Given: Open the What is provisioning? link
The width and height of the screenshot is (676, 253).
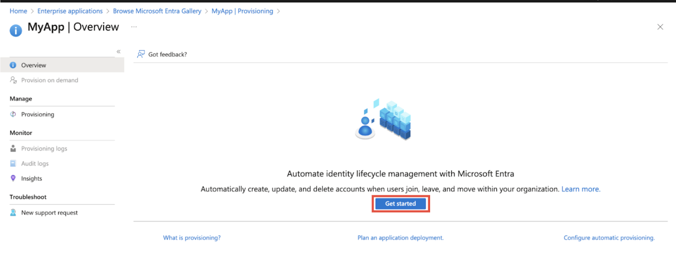Looking at the screenshot, I should click(x=192, y=238).
